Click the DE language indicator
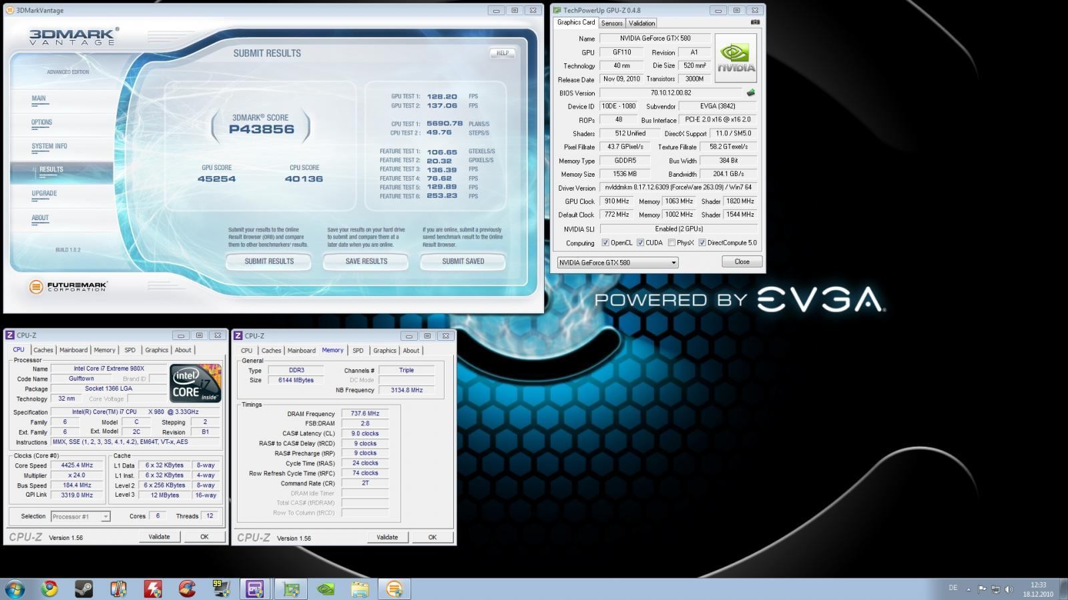1068x600 pixels. [x=953, y=588]
